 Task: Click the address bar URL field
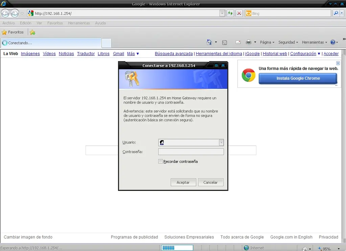[x=127, y=13]
